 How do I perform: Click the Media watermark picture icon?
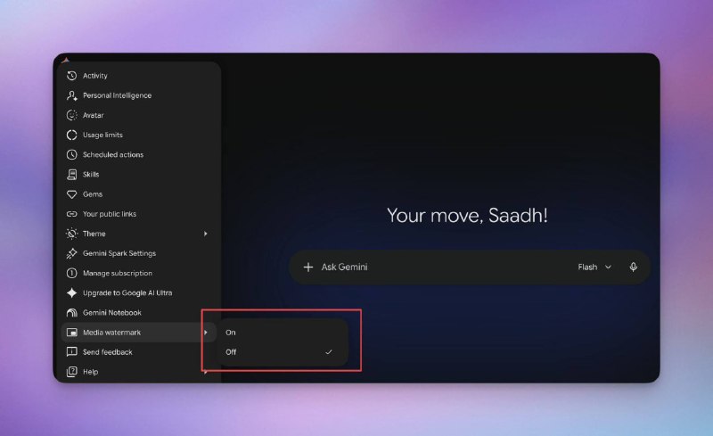point(72,333)
